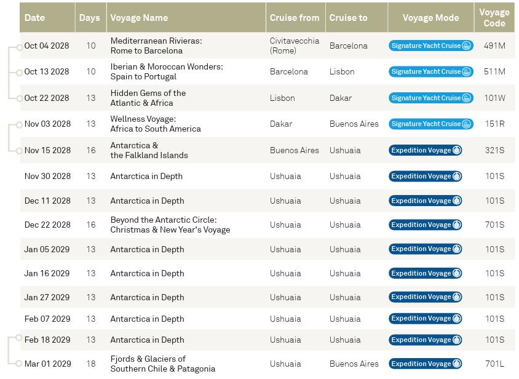Click the Voyage Code column header
Viewport: 519px width, 379px height.
point(494,18)
